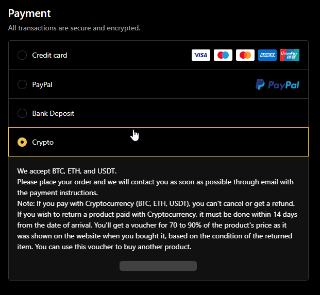Click the AMEX card logo
320x295 pixels.
[267, 55]
